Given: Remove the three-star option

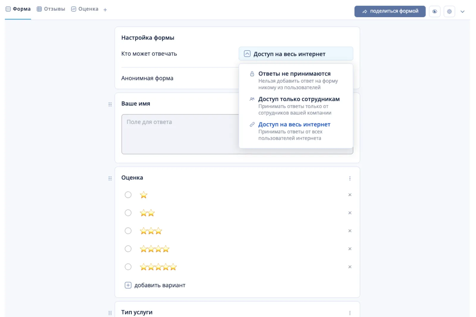Looking at the screenshot, I should (x=350, y=231).
